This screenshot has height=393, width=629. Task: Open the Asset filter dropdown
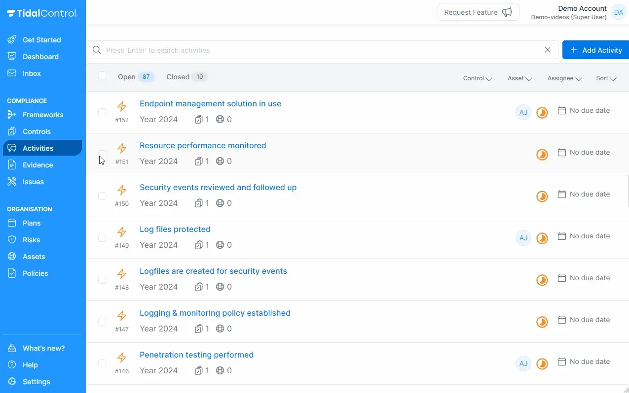(520, 78)
